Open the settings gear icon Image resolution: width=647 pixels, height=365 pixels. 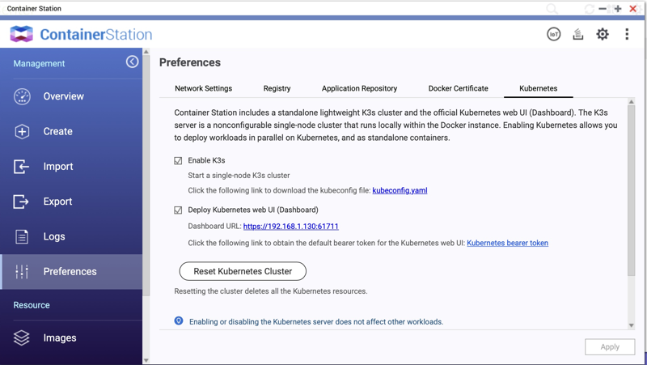pyautogui.click(x=603, y=34)
